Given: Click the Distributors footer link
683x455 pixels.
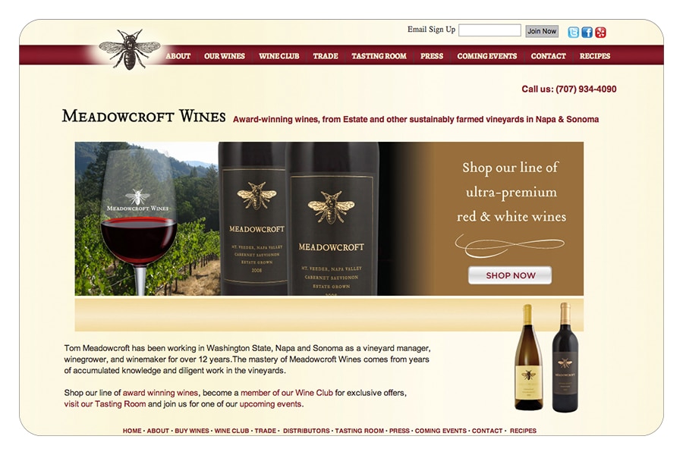Looking at the screenshot, I should point(307,431).
